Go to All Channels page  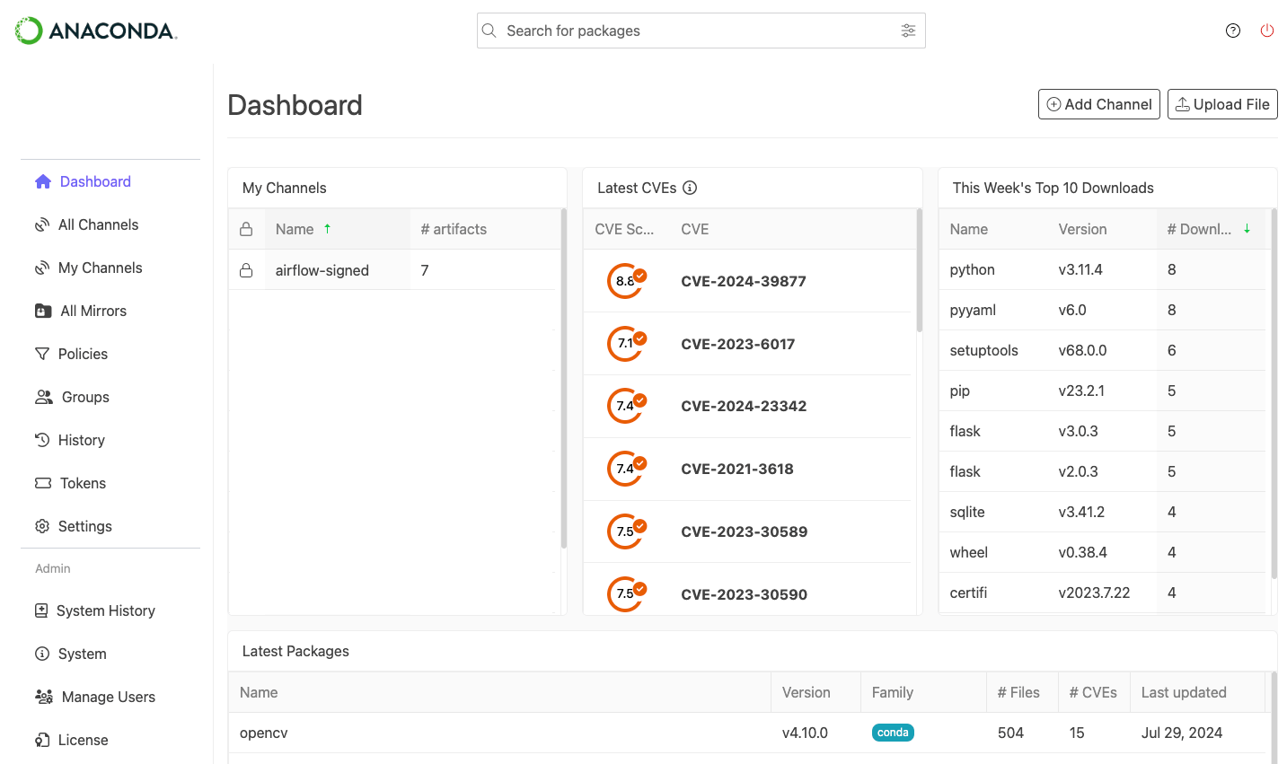(x=98, y=224)
